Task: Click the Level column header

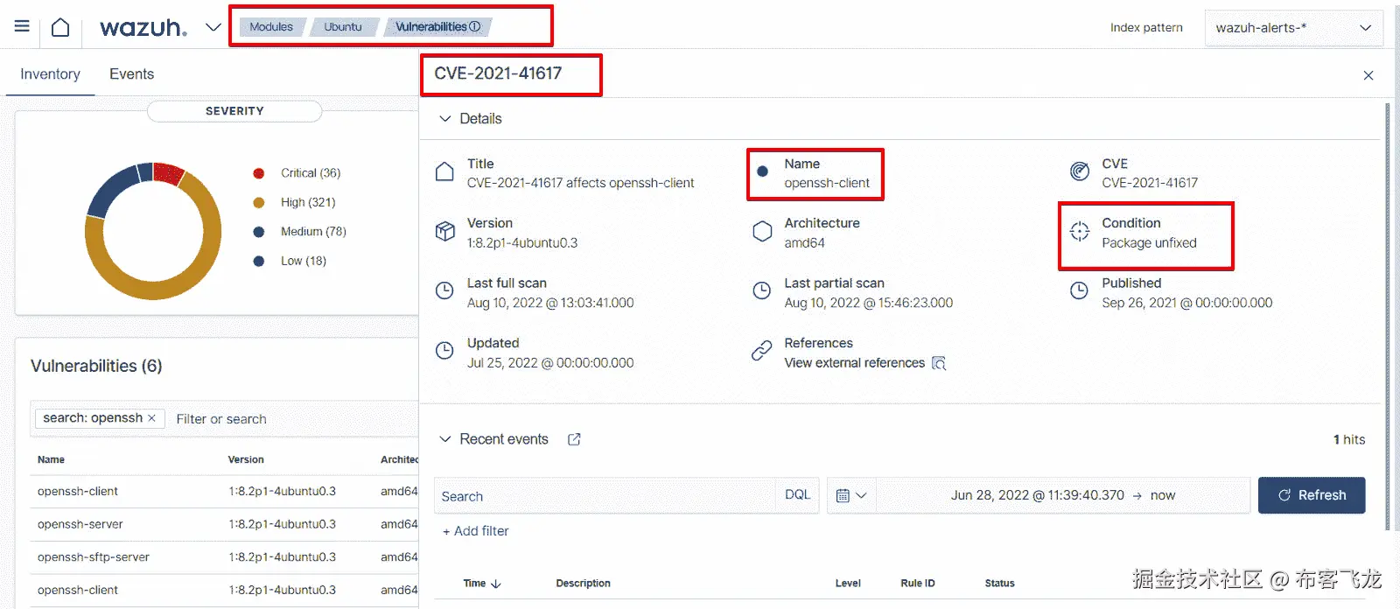Action: click(848, 583)
